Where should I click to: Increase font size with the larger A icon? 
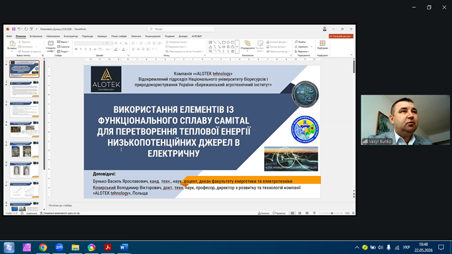coord(116,43)
